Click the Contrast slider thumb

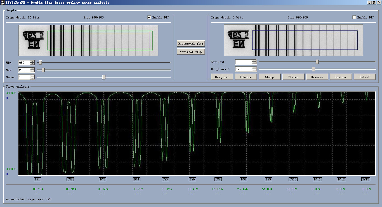coord(317,62)
